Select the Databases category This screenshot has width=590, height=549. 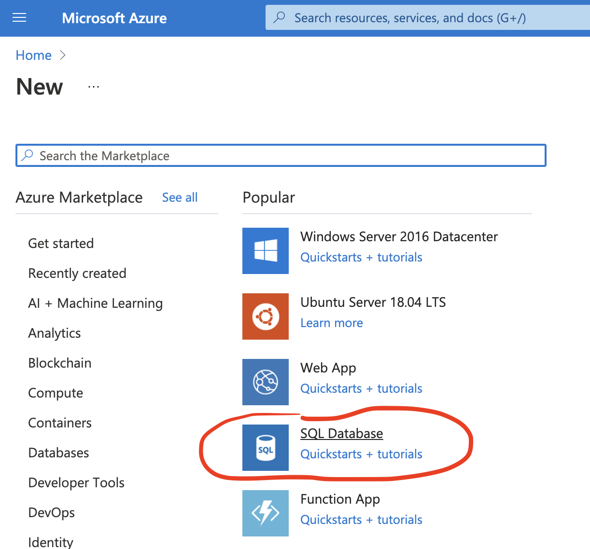[x=58, y=453]
